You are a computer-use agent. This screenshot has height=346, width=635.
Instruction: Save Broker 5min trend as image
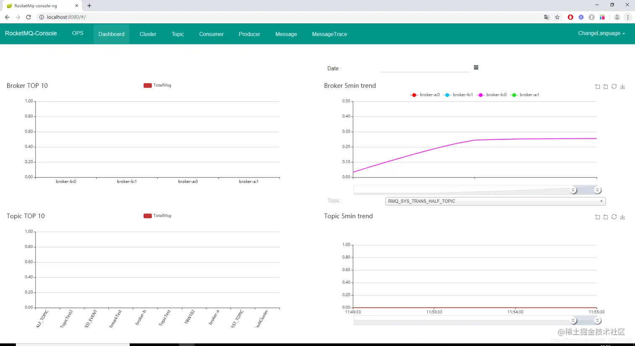(x=623, y=86)
